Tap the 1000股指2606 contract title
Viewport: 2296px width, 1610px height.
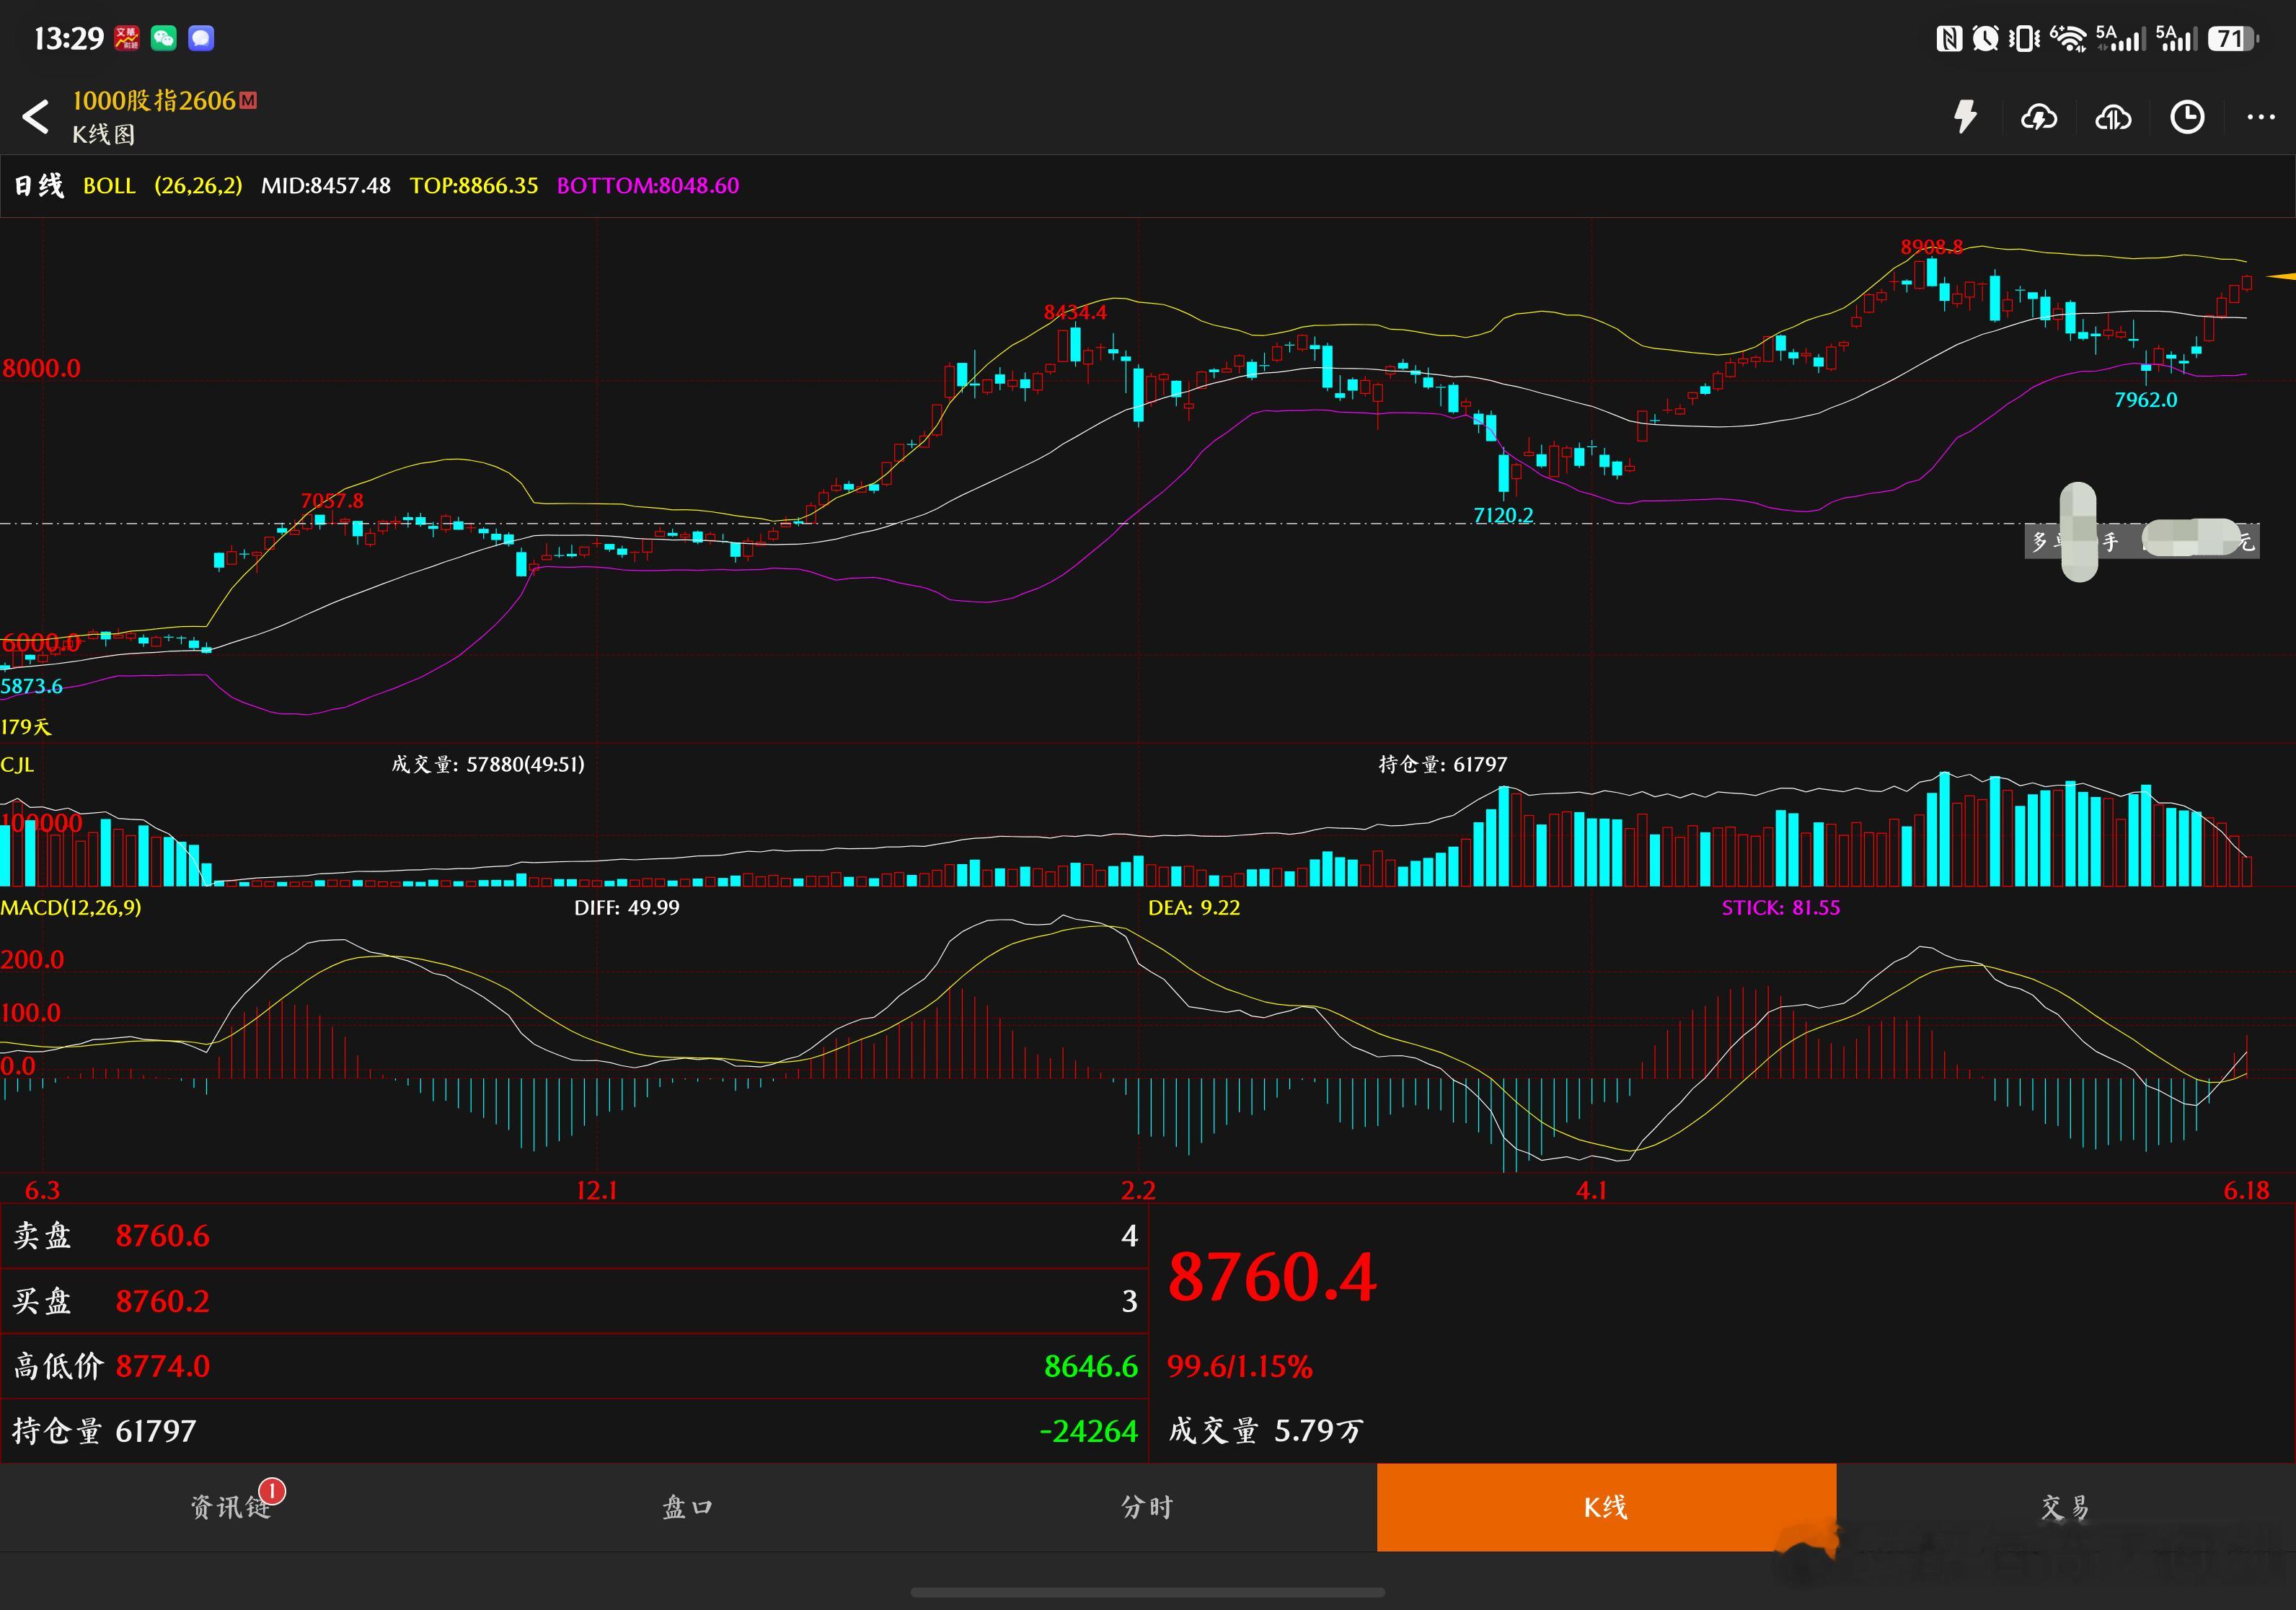coord(154,100)
